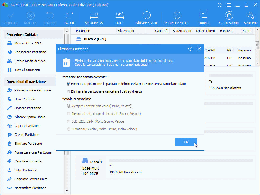260x195 pixels.
Task: Open the Tutorial book icon
Action: coord(204,18)
